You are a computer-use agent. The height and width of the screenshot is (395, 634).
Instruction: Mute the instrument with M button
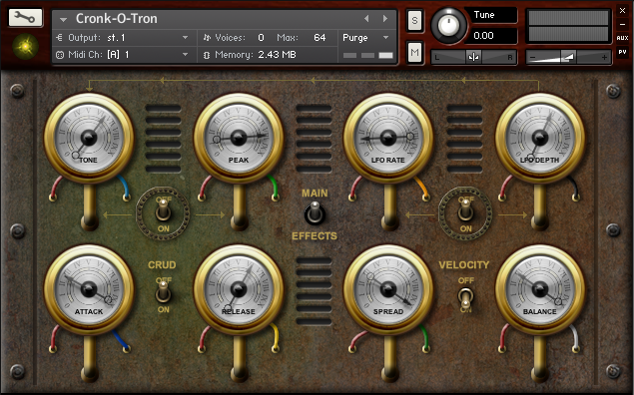[x=414, y=53]
